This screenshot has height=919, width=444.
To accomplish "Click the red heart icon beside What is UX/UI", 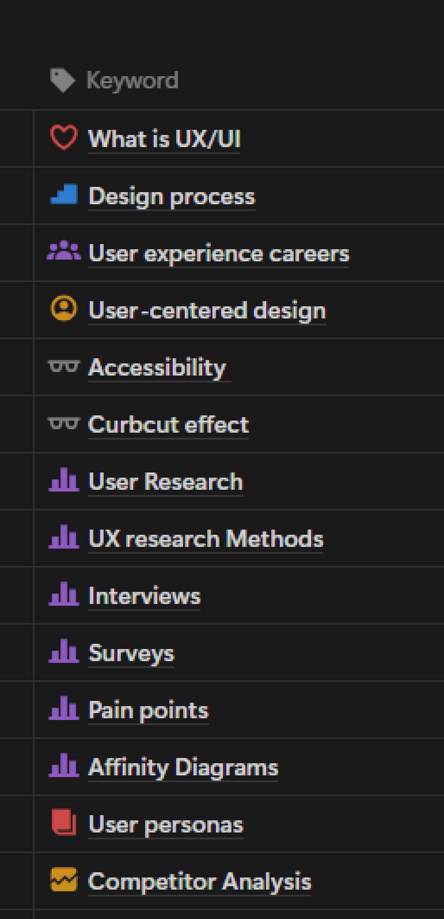I will 63,138.
